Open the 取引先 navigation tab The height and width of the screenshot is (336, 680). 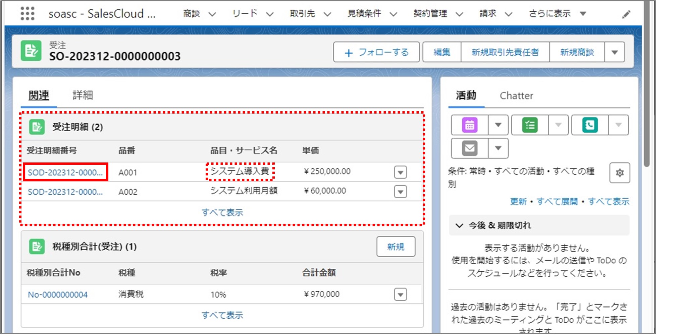click(x=302, y=14)
